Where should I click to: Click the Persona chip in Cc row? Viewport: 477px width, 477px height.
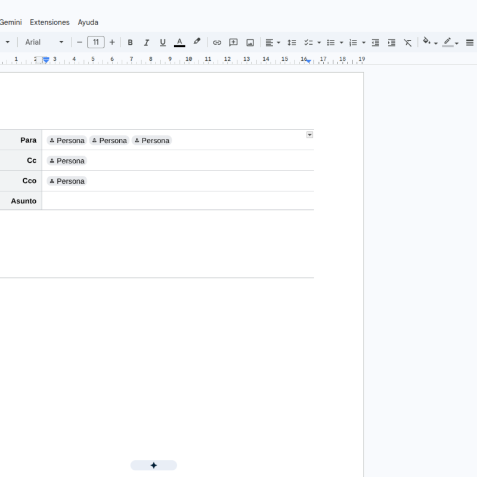67,160
